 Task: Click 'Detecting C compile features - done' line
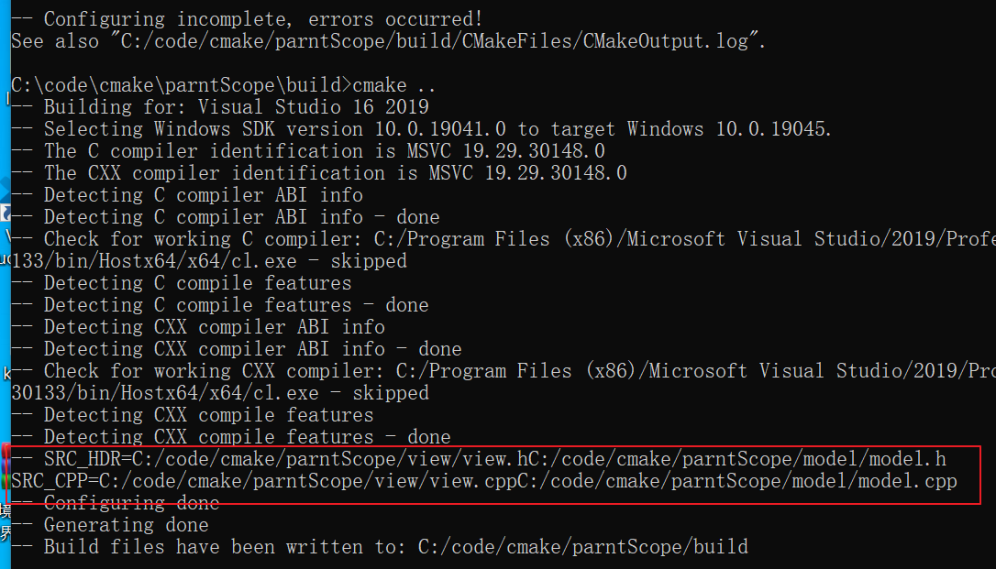pos(220,305)
